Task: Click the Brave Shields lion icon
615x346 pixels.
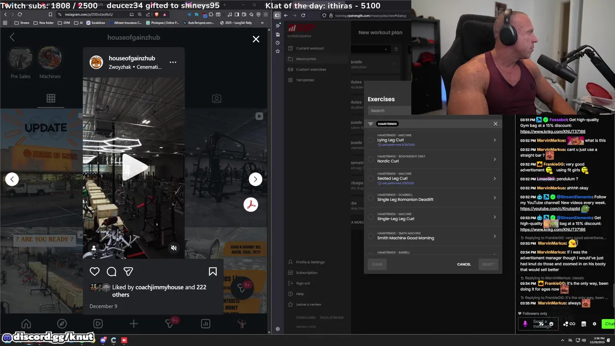Action: pyautogui.click(x=157, y=14)
